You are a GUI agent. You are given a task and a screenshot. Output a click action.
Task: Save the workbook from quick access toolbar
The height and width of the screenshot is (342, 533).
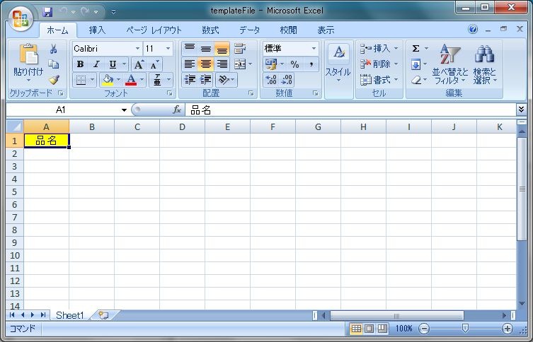click(47, 12)
